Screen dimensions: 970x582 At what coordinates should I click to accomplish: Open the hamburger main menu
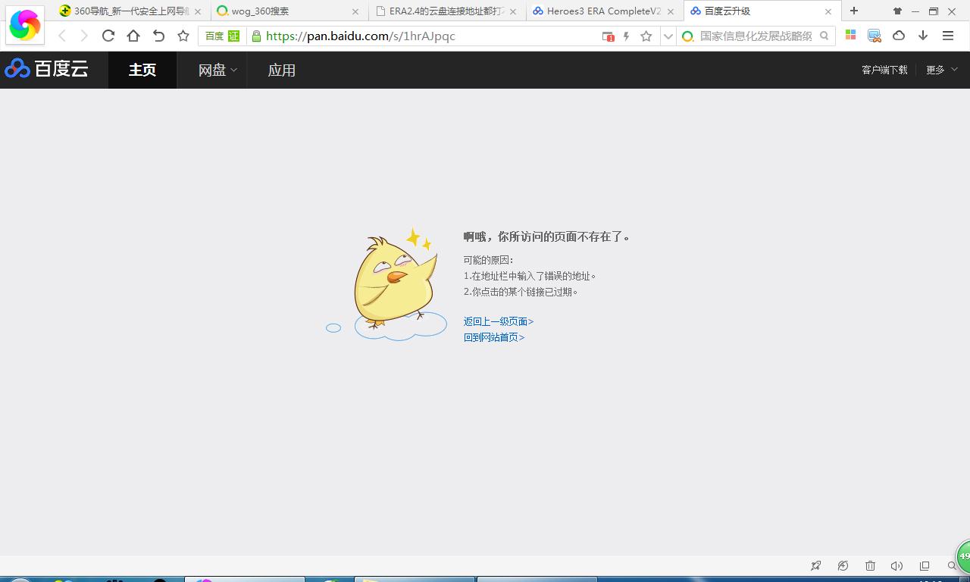pos(948,36)
